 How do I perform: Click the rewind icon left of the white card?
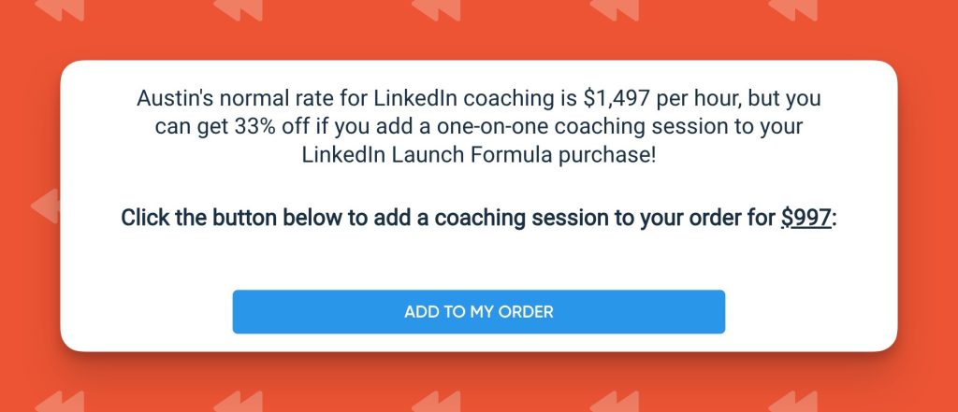44,205
